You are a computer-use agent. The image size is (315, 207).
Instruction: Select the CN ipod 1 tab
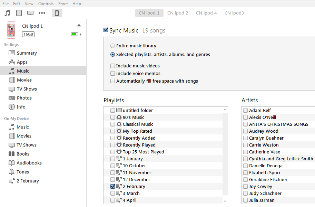point(149,13)
